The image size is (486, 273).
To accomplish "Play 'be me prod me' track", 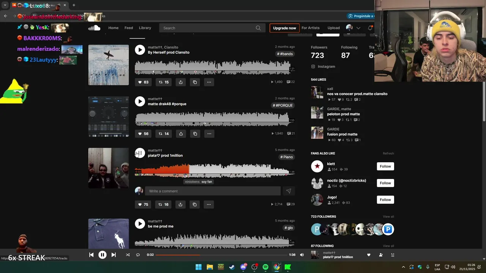I will click(140, 224).
